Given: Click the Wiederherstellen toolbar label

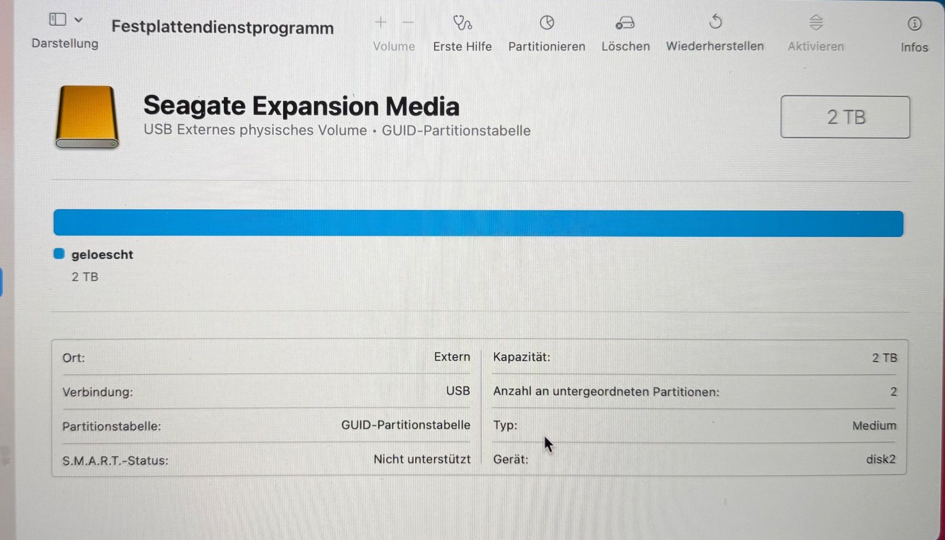Looking at the screenshot, I should 715,46.
